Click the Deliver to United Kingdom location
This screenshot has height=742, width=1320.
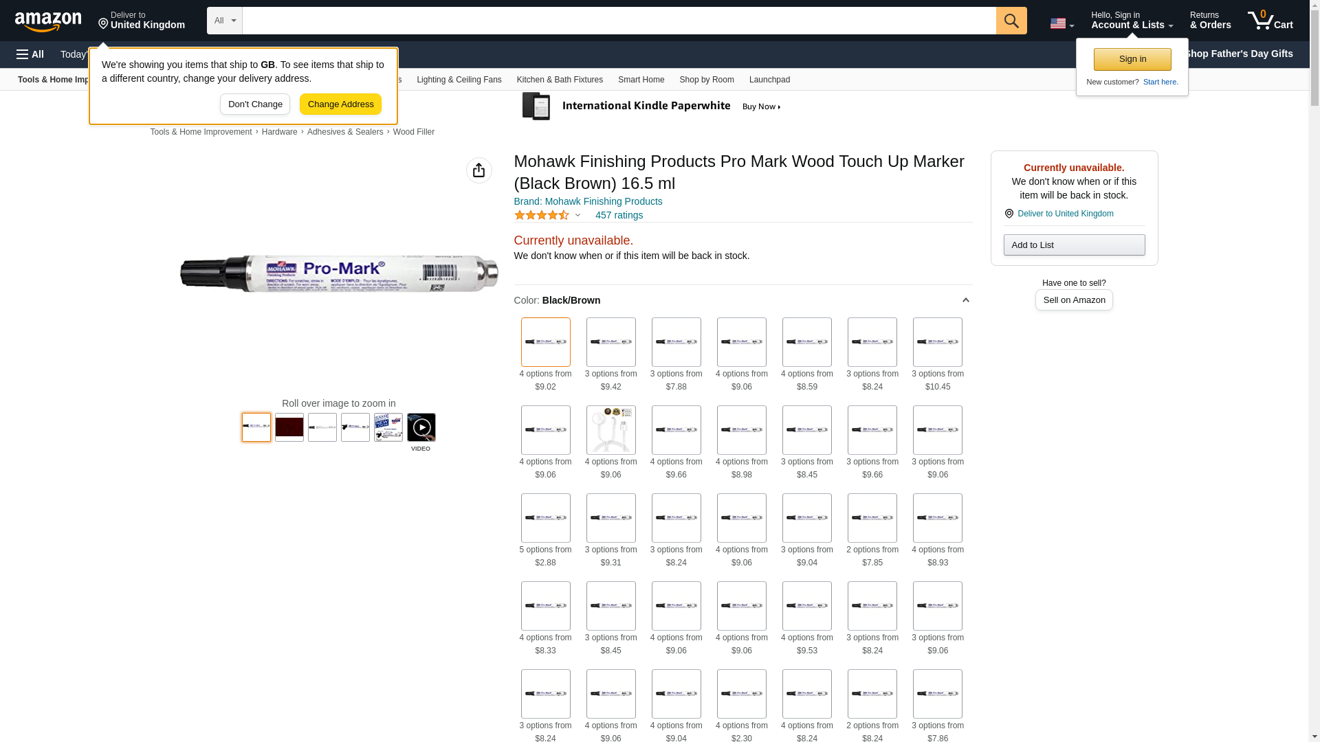pyautogui.click(x=141, y=21)
